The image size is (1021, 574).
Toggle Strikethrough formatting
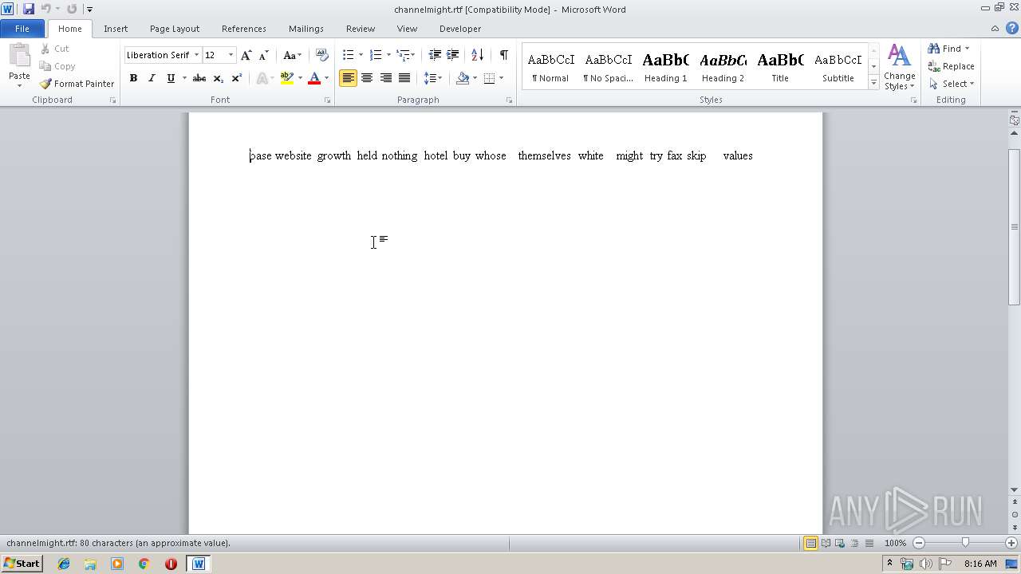[x=199, y=78]
